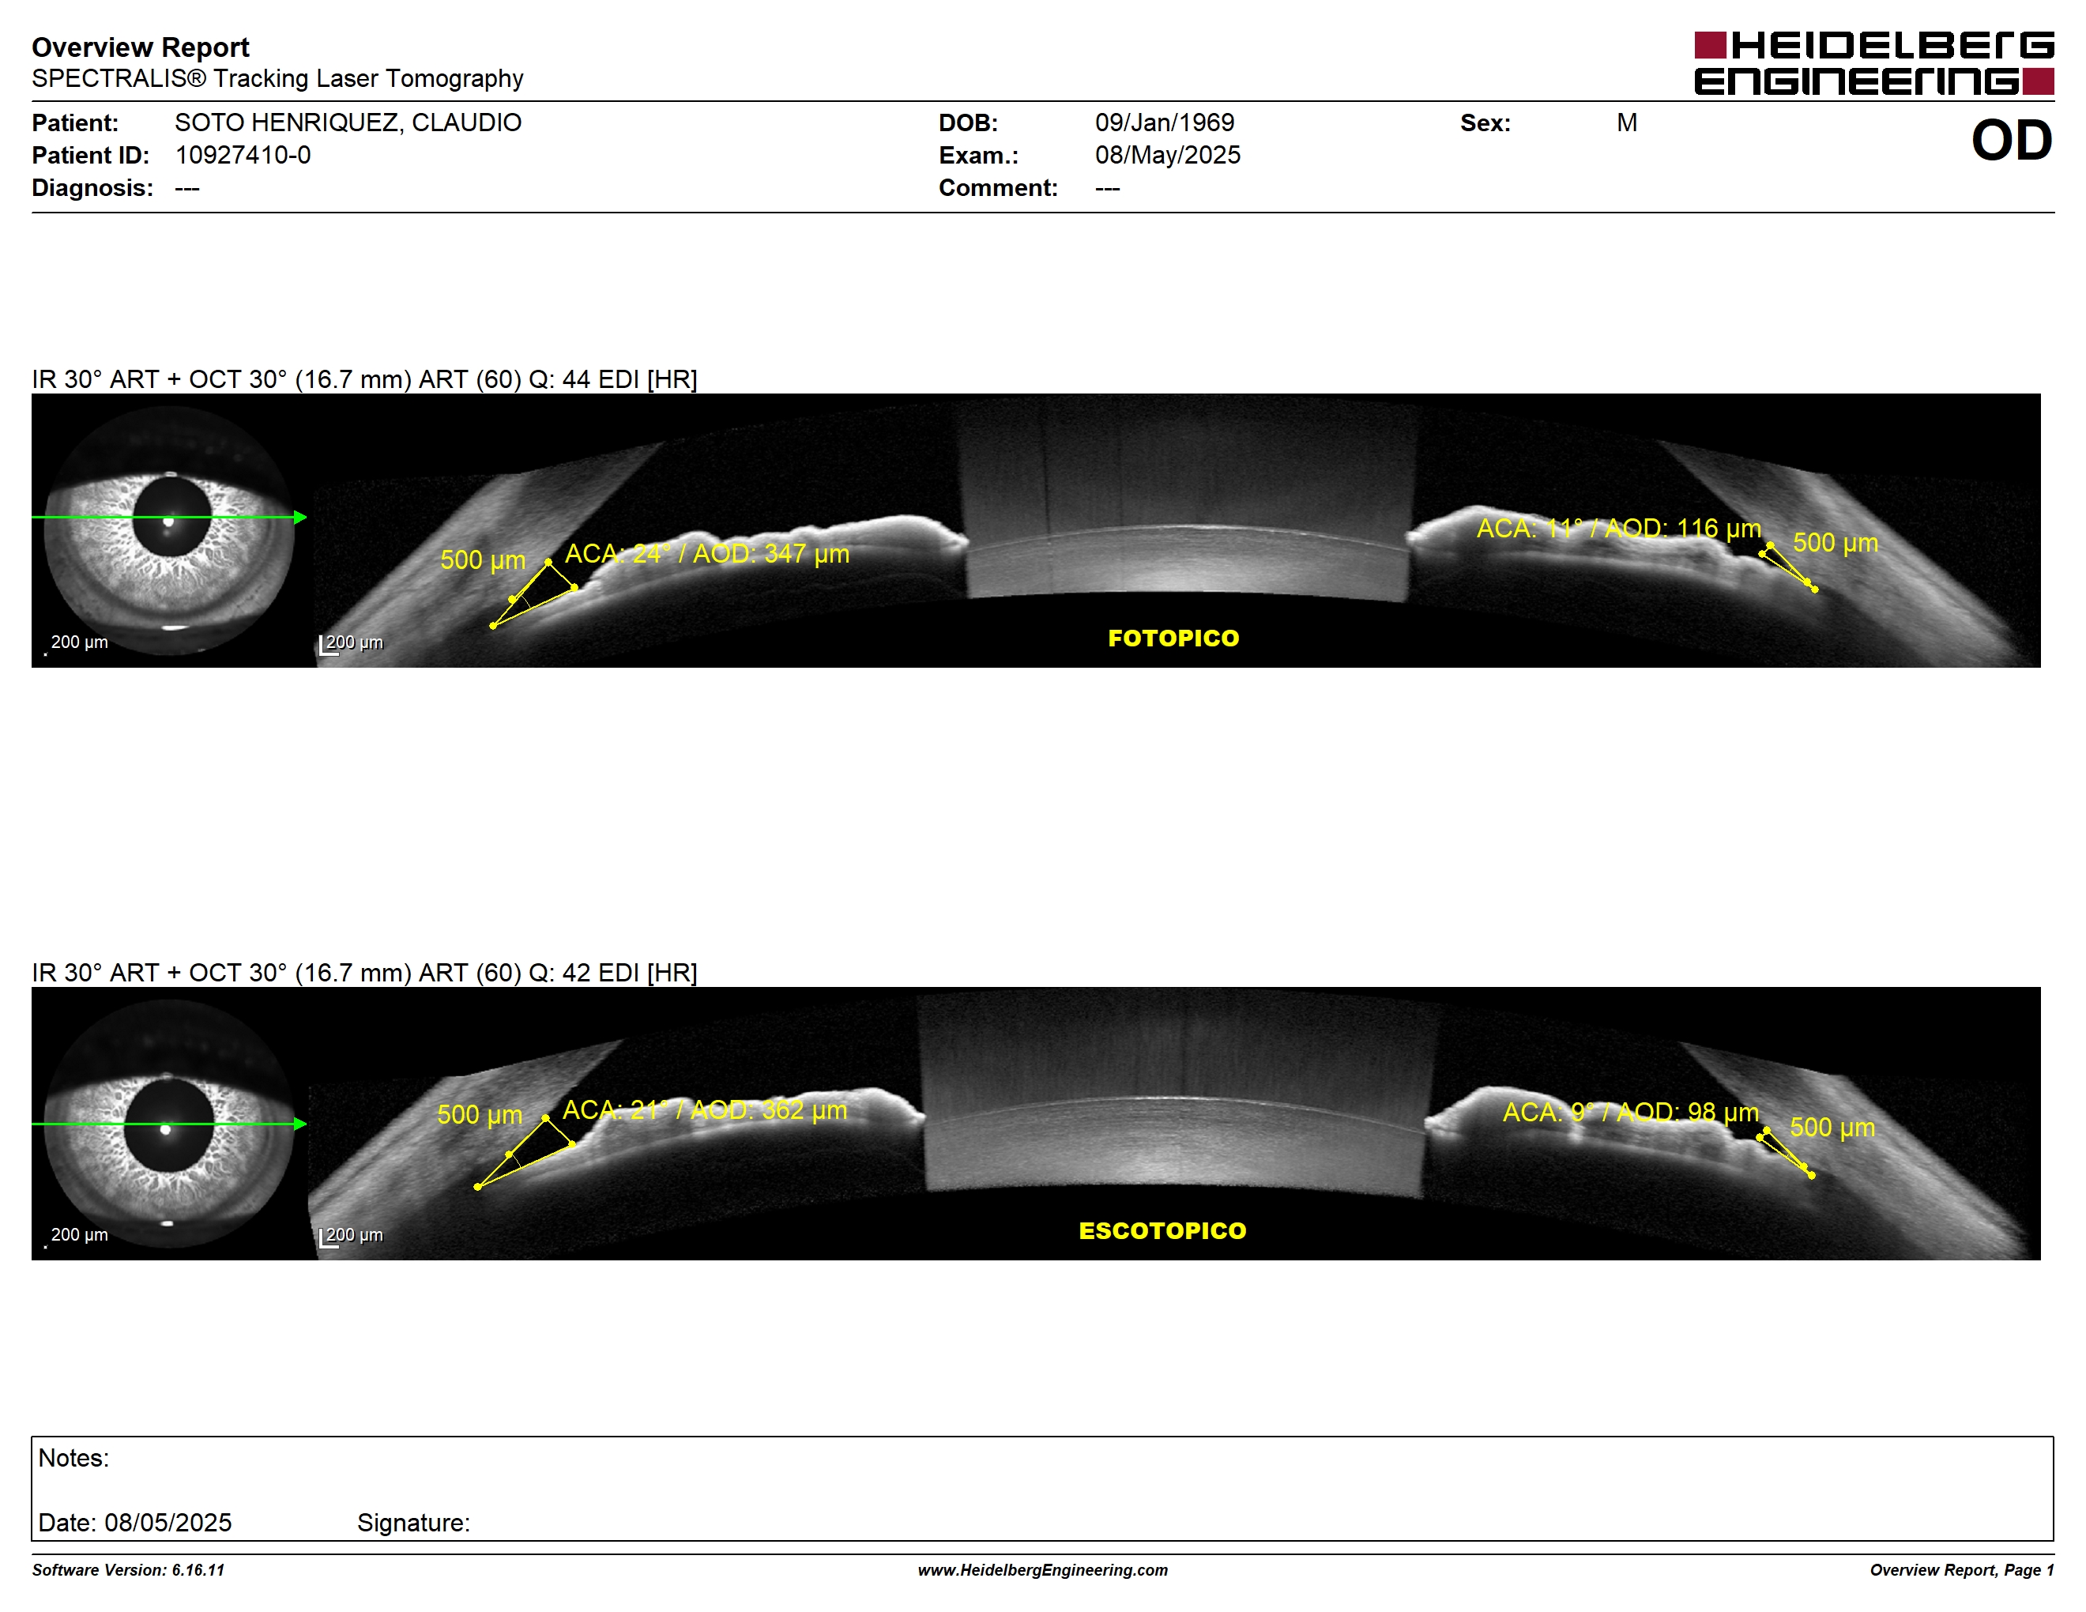Click Software Version: 6.16.11 footer
This screenshot has width=2086, height=1612.
tap(128, 1570)
